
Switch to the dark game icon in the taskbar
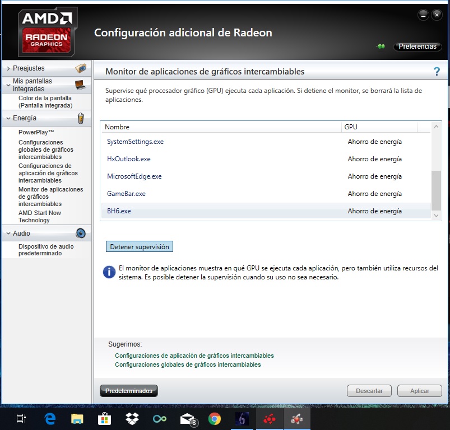point(242,419)
